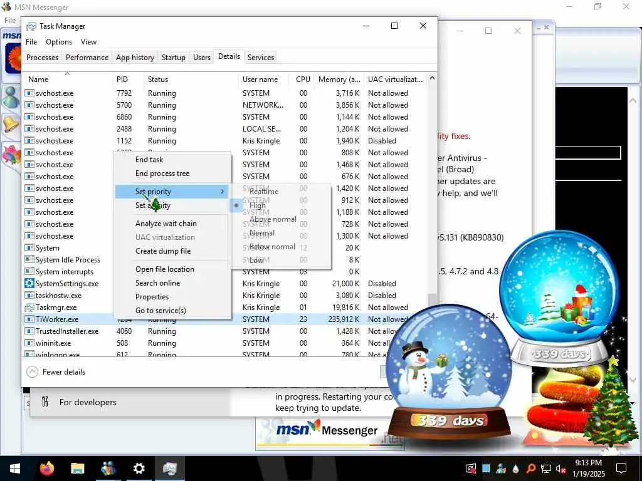Open Properties from context menu
The image size is (642, 481).
(x=172, y=297)
